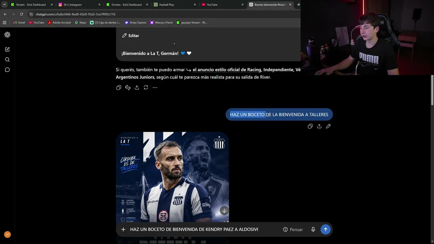
Task: Open the Adobe Acrobat bookmark
Action: 59,23
